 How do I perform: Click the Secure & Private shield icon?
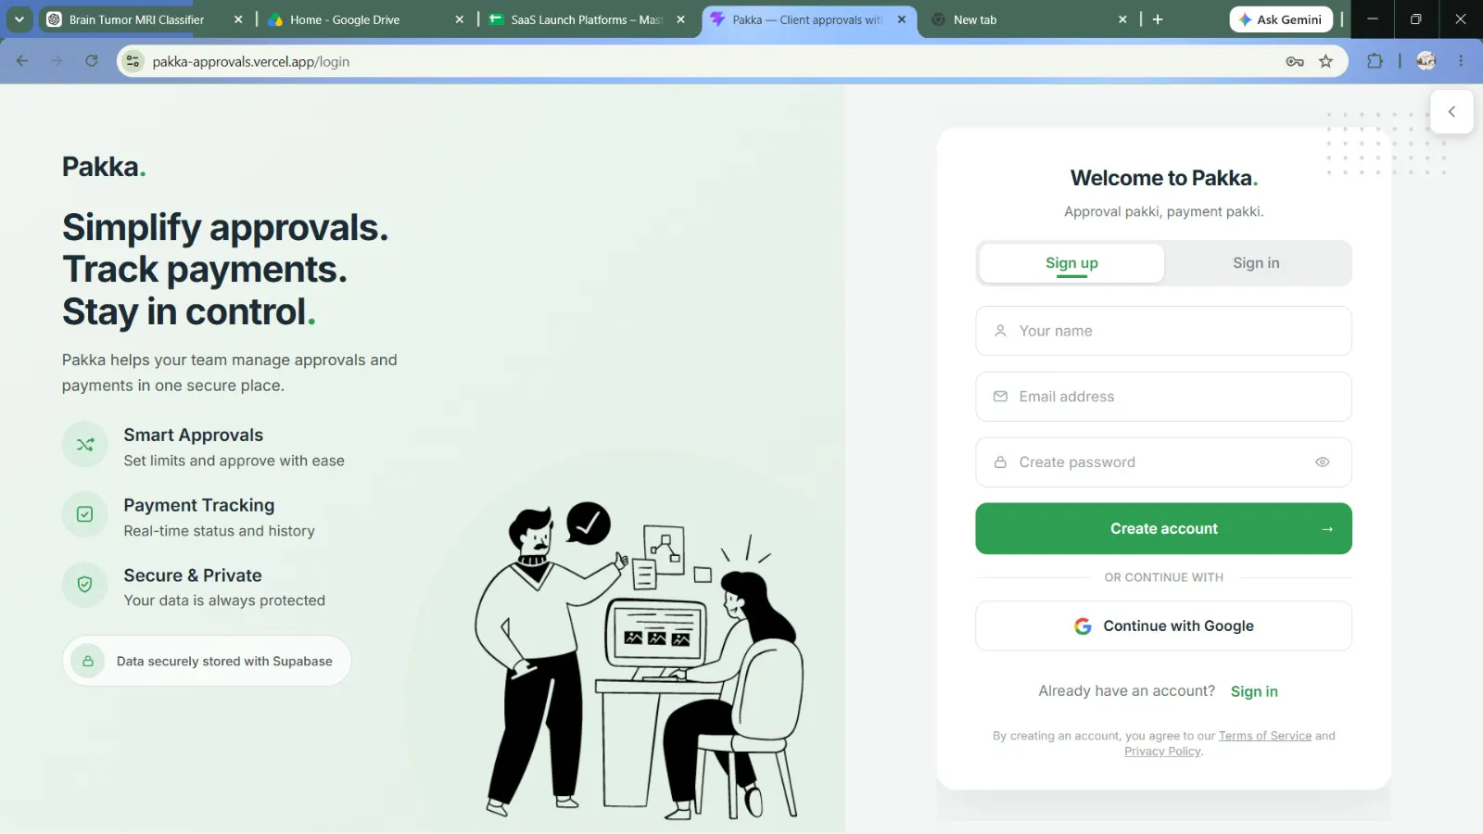85,585
